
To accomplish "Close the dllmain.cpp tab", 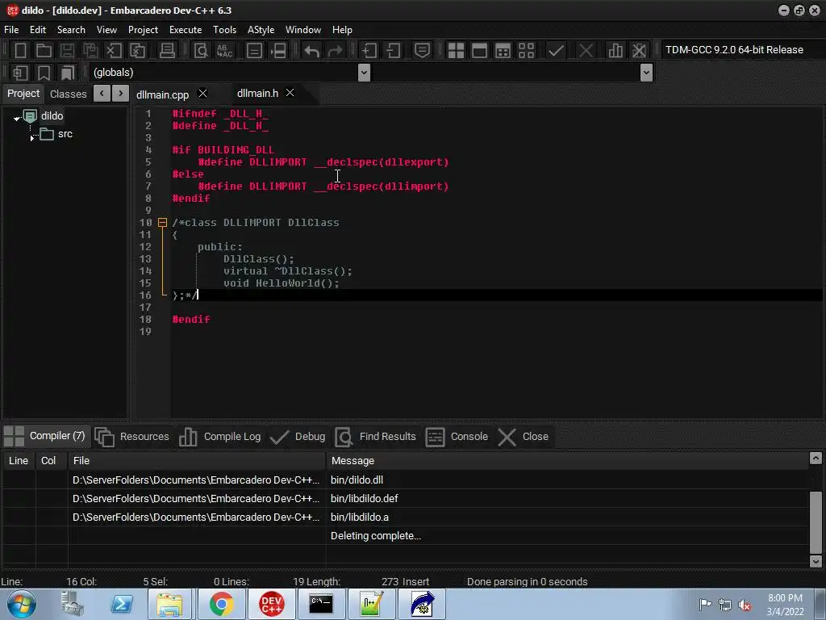I will coord(202,94).
